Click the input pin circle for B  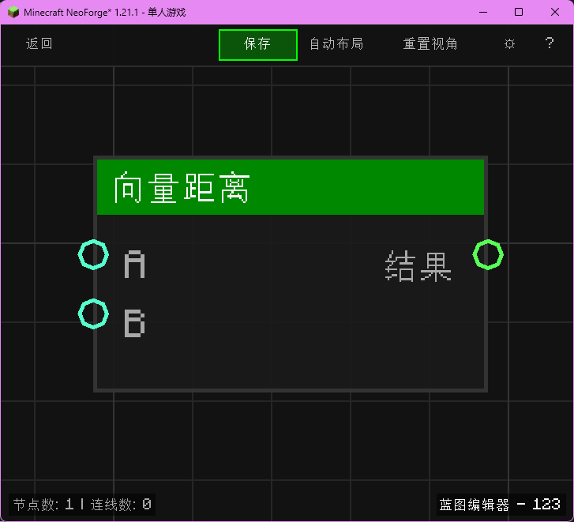point(93,314)
